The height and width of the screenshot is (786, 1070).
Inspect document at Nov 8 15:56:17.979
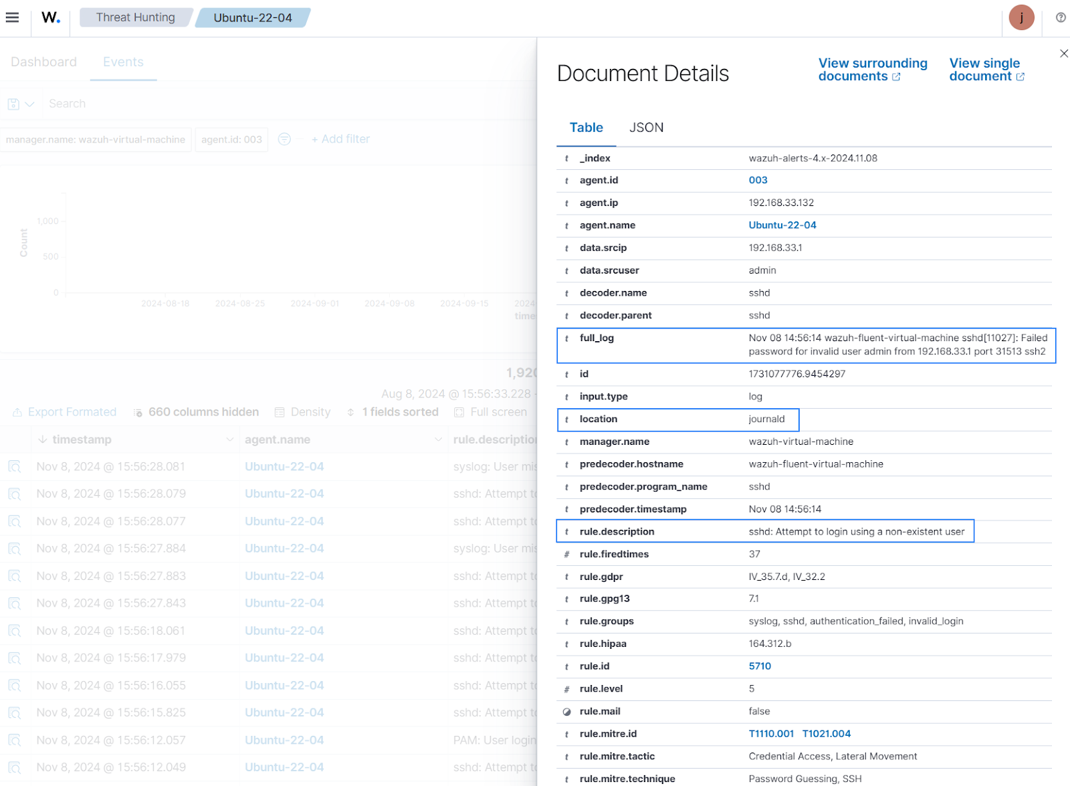pyautogui.click(x=14, y=658)
